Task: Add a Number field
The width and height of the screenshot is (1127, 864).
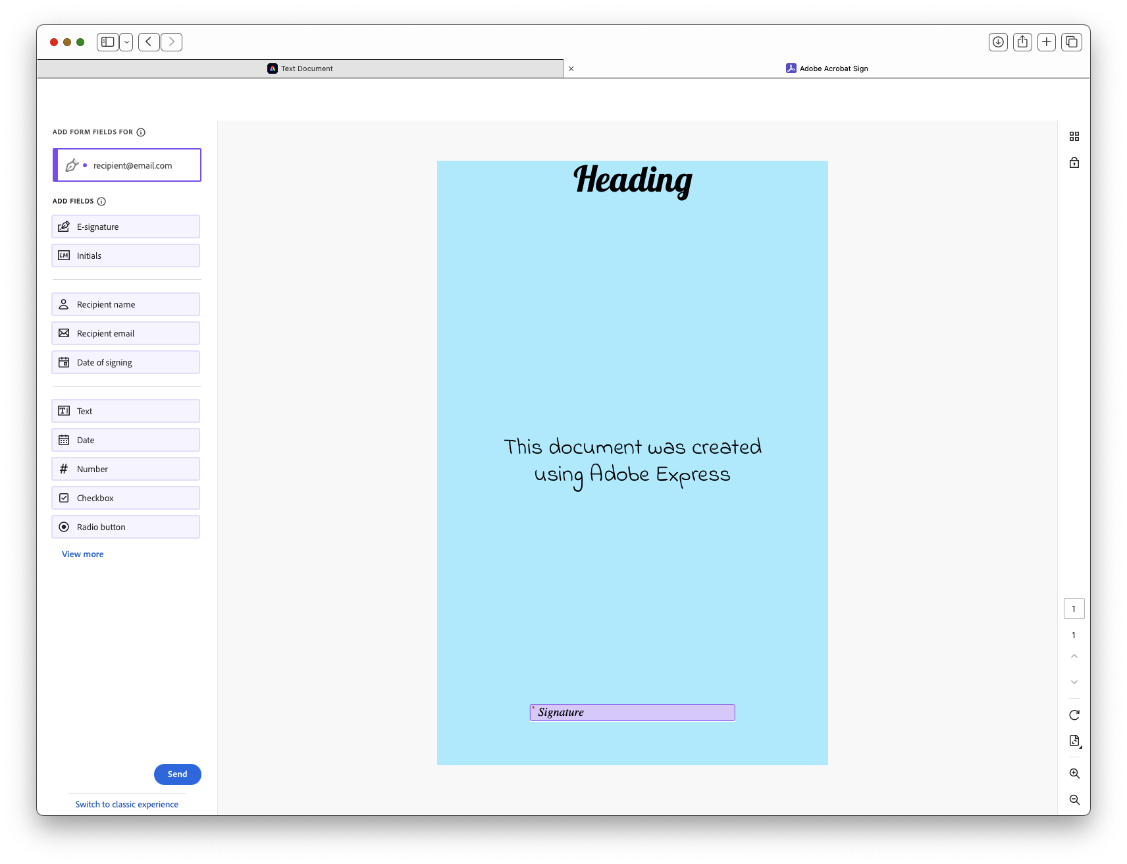Action: click(126, 469)
